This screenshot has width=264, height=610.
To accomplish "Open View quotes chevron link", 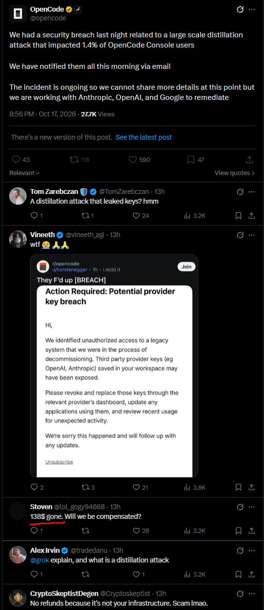I will click(234, 173).
